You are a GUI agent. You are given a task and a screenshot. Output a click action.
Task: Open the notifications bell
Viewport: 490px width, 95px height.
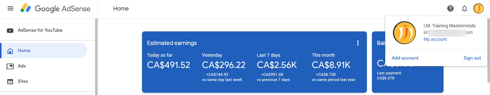pyautogui.click(x=464, y=8)
